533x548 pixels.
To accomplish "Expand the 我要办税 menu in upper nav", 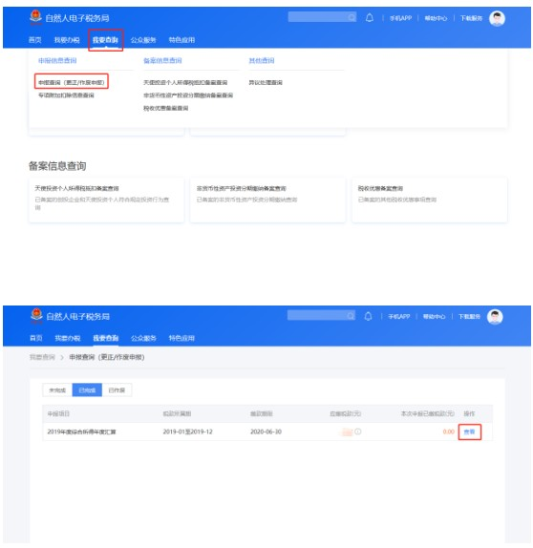I will (67, 40).
